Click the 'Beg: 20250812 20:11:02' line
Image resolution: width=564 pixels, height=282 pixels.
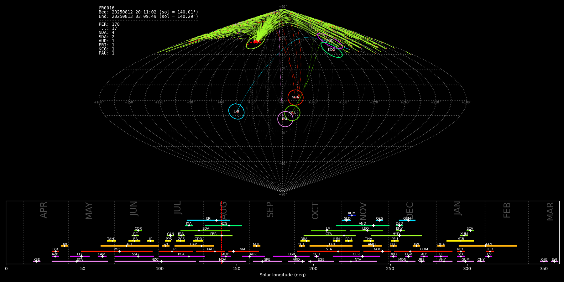coord(149,12)
